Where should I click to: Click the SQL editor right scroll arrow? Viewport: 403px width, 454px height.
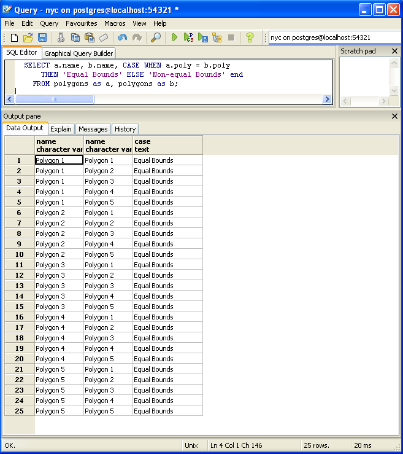[x=327, y=100]
